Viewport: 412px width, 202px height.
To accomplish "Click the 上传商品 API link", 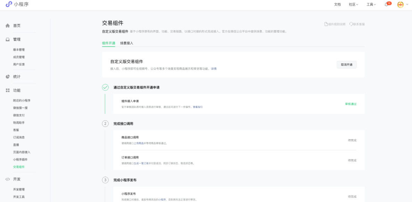I will (x=139, y=143).
